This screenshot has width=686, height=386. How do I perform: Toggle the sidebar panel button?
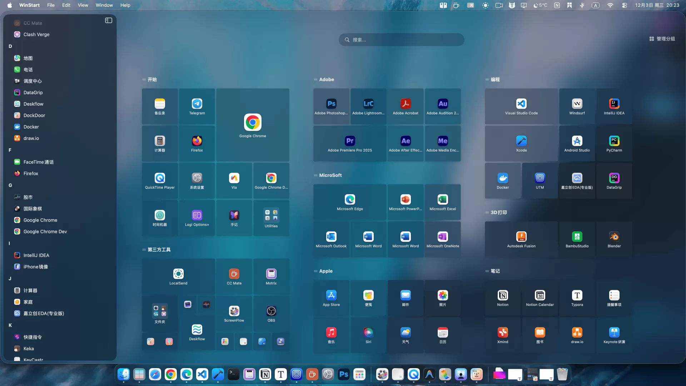tap(109, 20)
